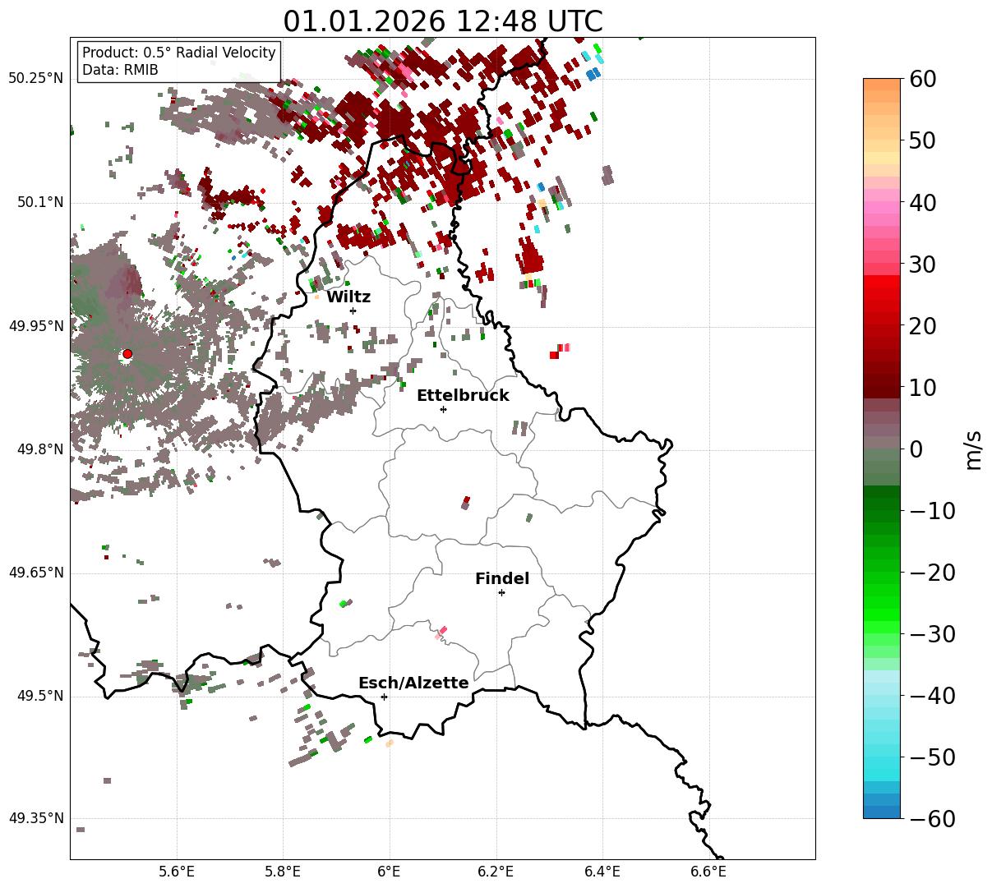
Task: Click the 49.95°N latitude label
Action: click(x=36, y=326)
